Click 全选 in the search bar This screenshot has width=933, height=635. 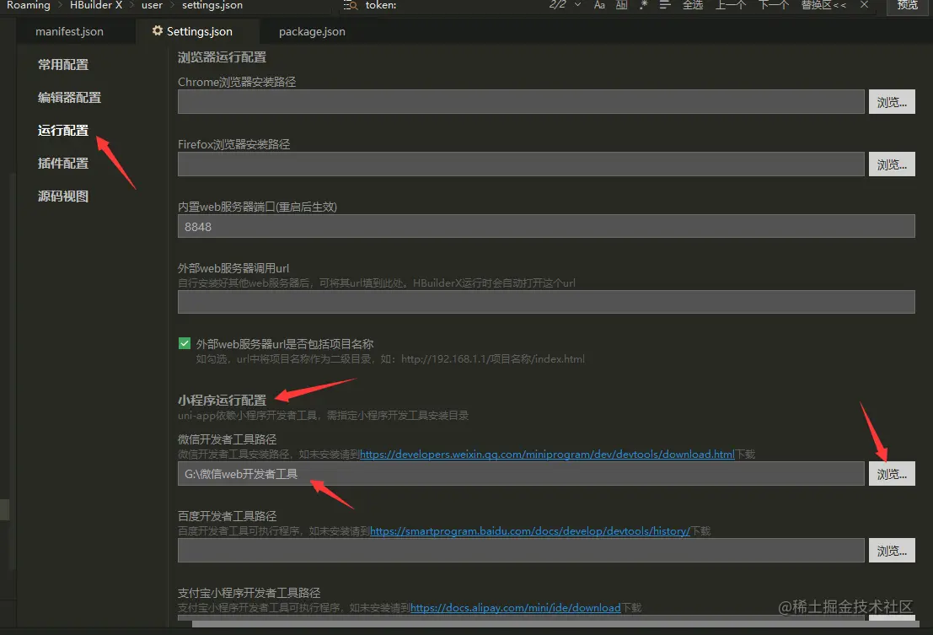click(693, 5)
